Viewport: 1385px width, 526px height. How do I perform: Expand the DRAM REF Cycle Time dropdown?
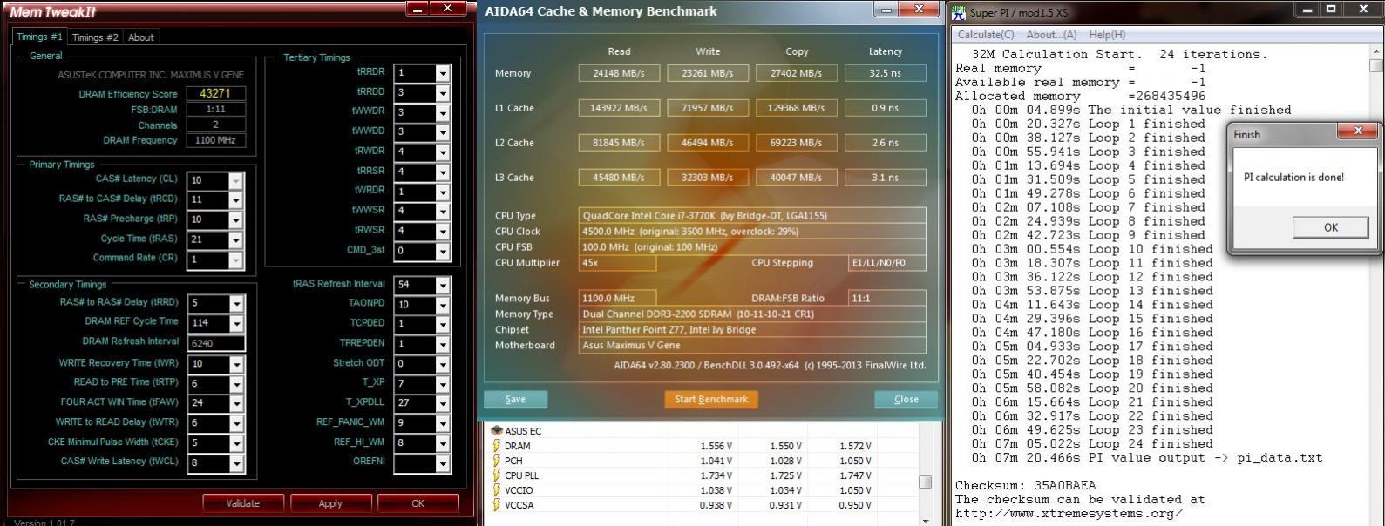235,323
